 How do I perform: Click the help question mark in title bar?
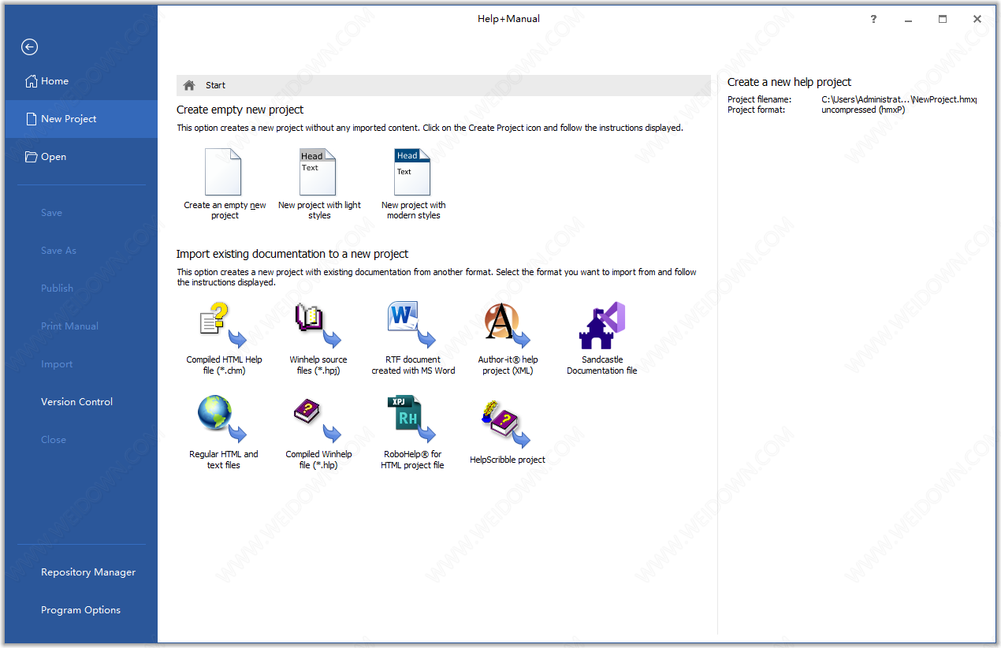tap(873, 20)
